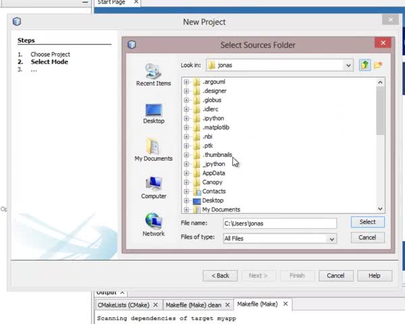
Task: Expand the .ipython folder
Action: point(186,118)
